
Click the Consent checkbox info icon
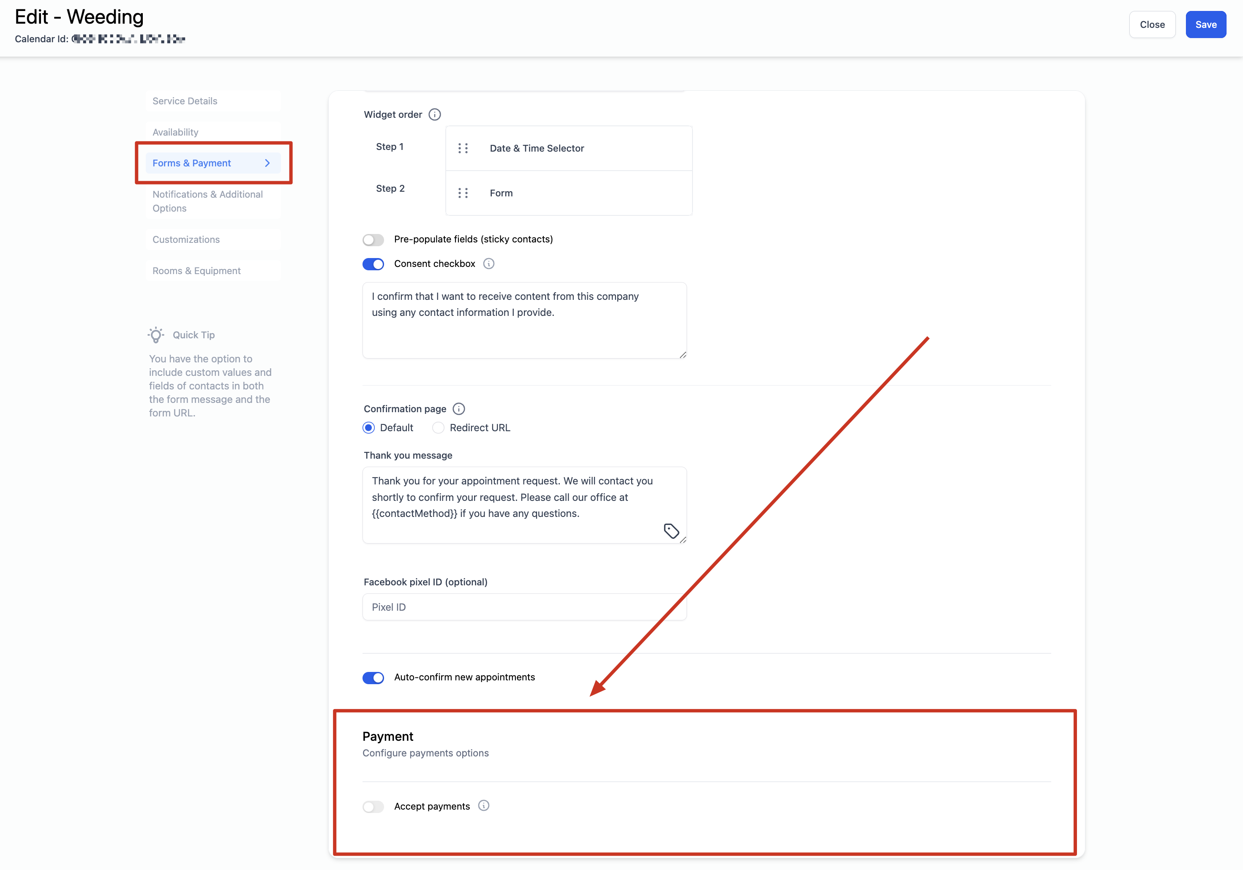coord(488,264)
